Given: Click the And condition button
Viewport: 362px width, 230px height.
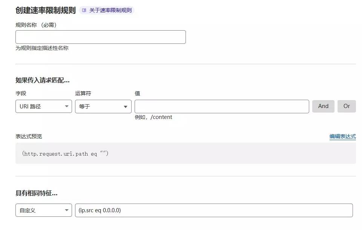Looking at the screenshot, I should 323,106.
